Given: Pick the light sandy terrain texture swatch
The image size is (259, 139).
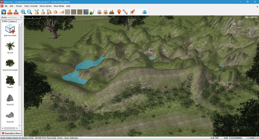Looking at the screenshot, I should click(67, 12).
